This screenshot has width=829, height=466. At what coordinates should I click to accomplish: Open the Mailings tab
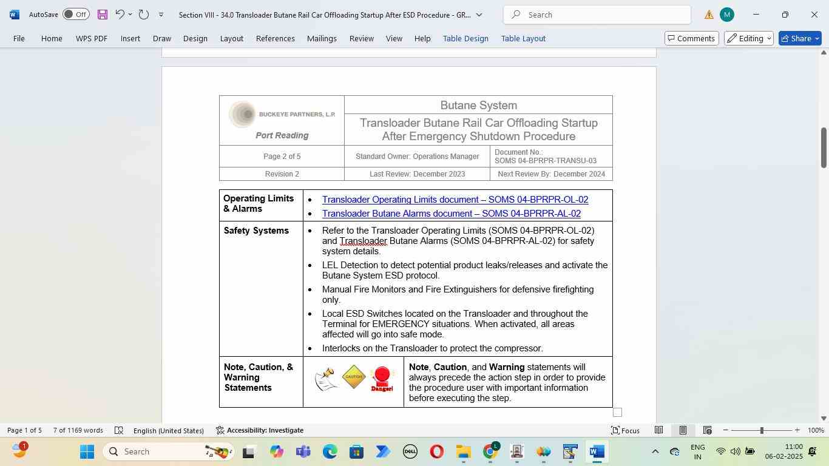pos(322,38)
